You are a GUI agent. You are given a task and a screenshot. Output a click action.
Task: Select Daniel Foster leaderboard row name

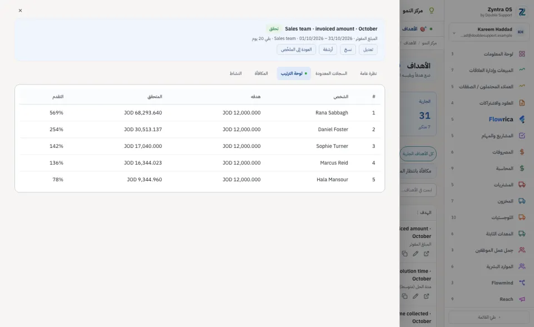coord(333,130)
